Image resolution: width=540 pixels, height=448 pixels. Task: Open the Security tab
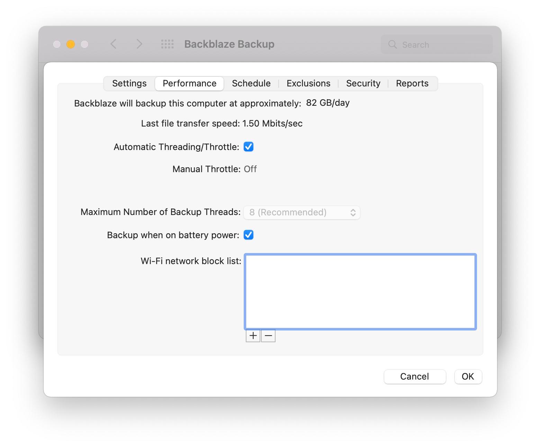coord(363,83)
